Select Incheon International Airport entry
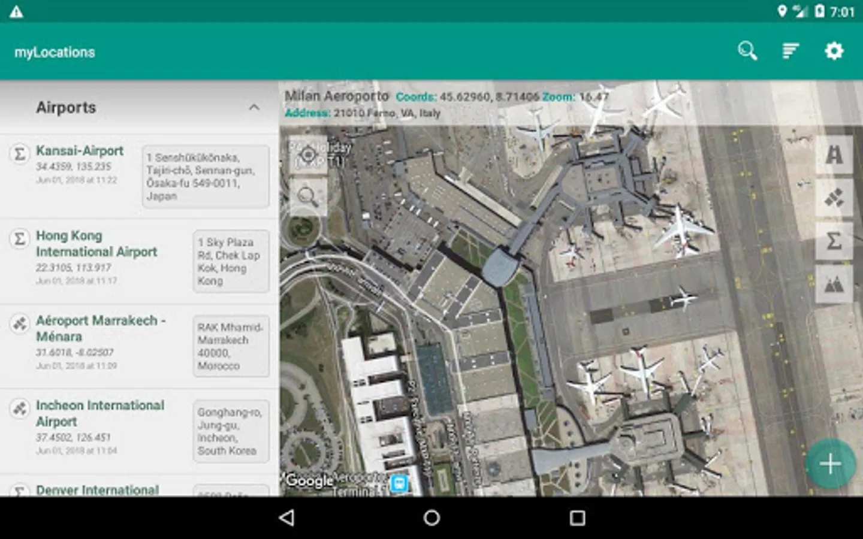 coord(139,431)
